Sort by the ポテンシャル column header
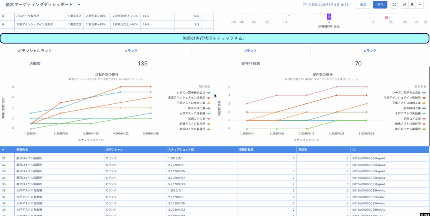430x216 pixels. pyautogui.click(x=135, y=150)
